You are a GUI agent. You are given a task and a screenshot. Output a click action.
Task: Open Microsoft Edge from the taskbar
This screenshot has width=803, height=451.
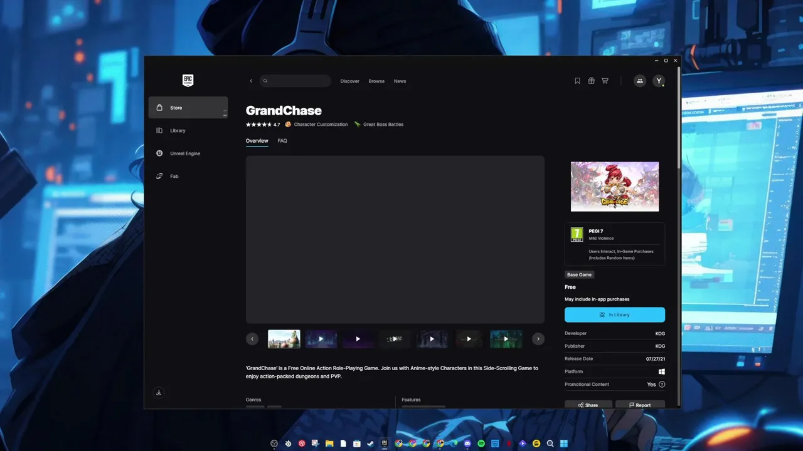tap(454, 443)
